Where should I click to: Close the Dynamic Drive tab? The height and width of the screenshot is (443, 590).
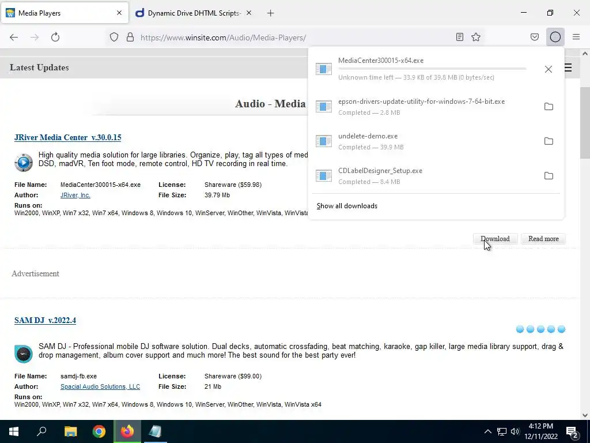tap(249, 13)
